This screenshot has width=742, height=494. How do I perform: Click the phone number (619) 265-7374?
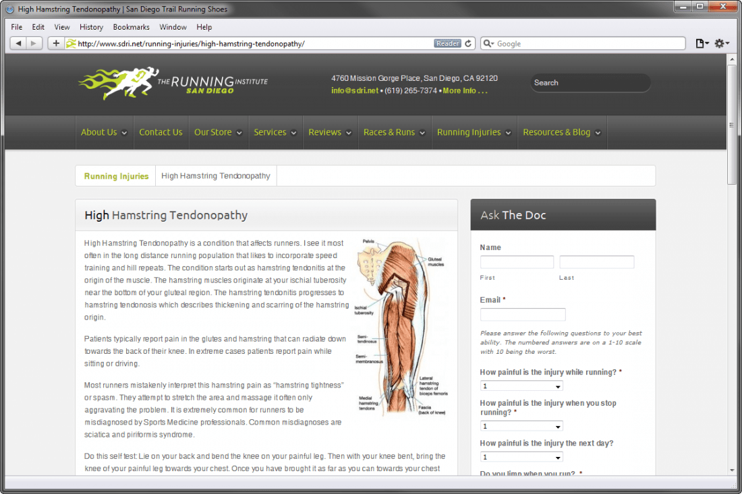(x=411, y=91)
